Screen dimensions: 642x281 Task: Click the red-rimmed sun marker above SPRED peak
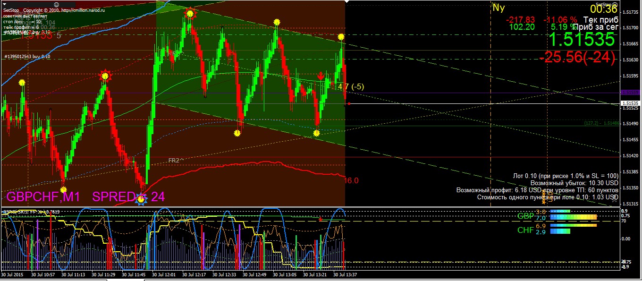(105, 75)
